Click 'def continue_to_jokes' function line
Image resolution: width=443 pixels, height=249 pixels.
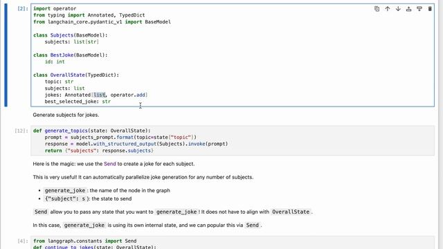pos(95,247)
